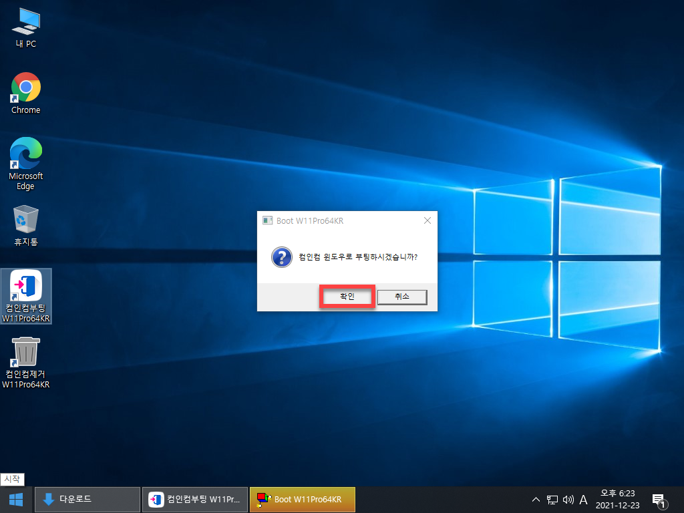Click the dialog title bar app icon
The image size is (684, 513).
click(x=267, y=220)
